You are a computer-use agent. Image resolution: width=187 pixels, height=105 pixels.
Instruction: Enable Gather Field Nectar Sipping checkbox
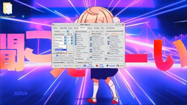53,60
